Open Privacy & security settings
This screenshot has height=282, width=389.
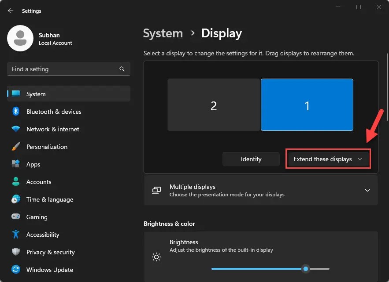(51, 252)
